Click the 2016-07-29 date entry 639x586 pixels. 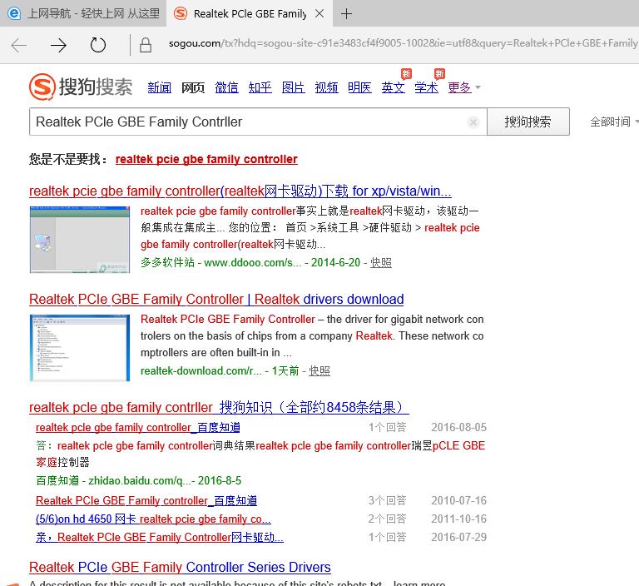point(459,537)
